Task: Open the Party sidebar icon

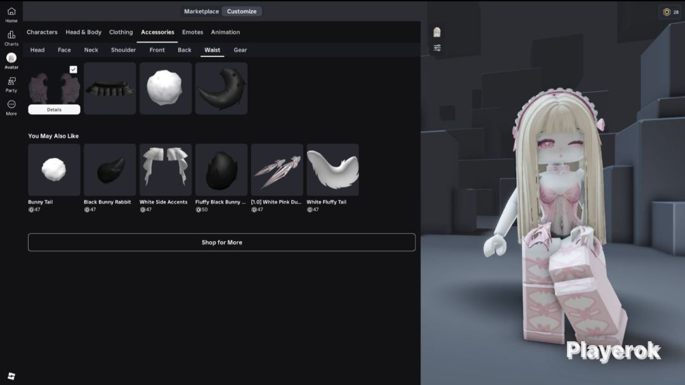Action: [11, 84]
